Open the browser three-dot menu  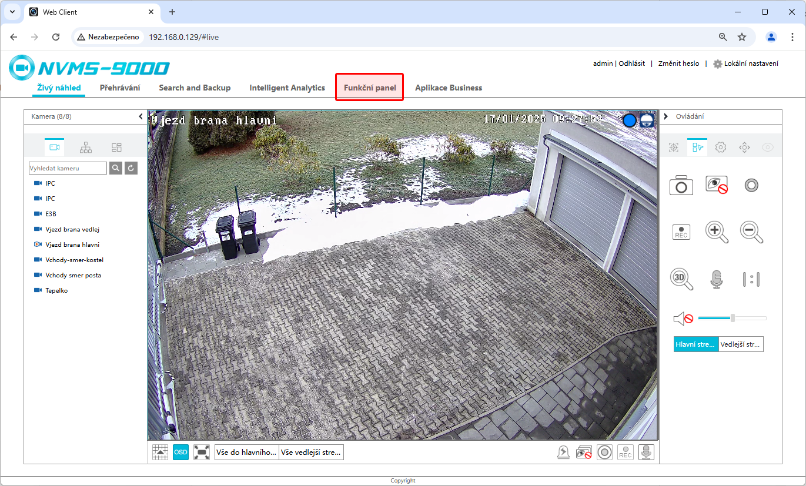pos(792,37)
